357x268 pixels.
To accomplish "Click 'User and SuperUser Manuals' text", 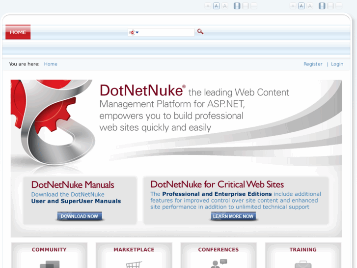I will [76, 201].
